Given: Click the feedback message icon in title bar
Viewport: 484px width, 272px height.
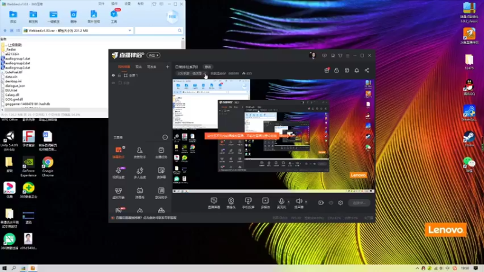Looking at the screenshot, I should tap(324, 56).
